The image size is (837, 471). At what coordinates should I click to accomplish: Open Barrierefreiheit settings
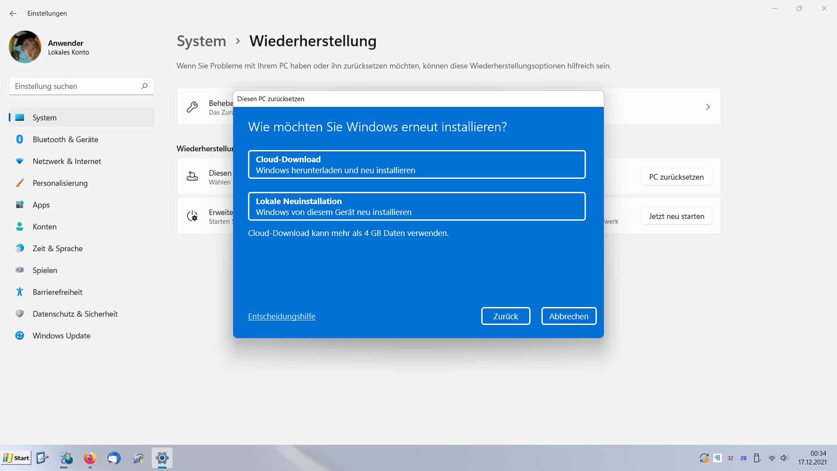point(82,292)
